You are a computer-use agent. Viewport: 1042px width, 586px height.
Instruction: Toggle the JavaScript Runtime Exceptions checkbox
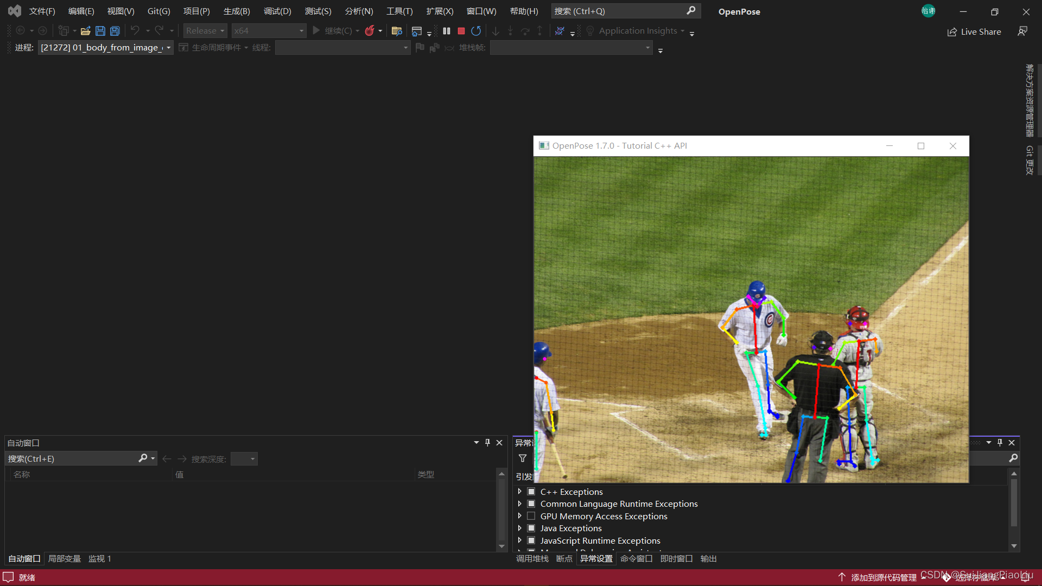[531, 540]
